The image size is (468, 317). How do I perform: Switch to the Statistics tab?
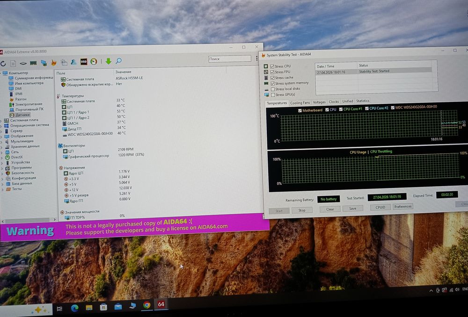[x=363, y=101]
